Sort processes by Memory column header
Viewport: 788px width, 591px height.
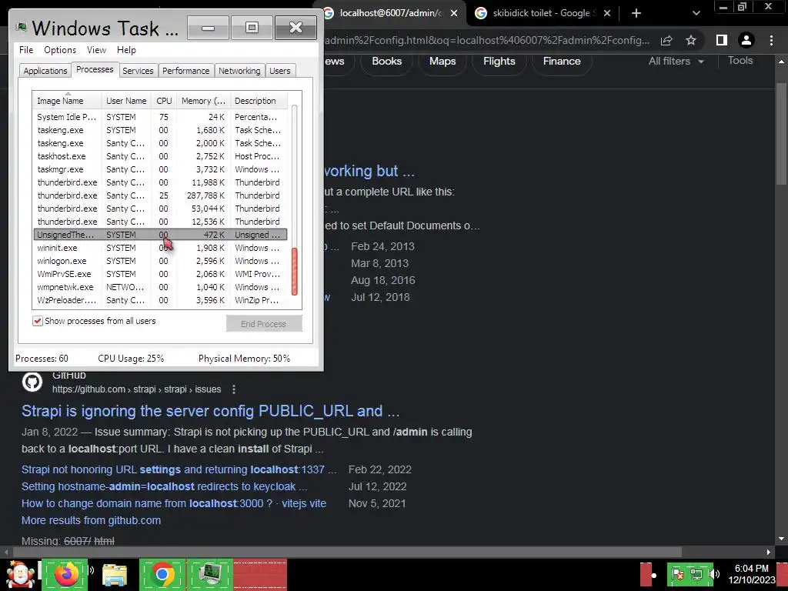[203, 101]
